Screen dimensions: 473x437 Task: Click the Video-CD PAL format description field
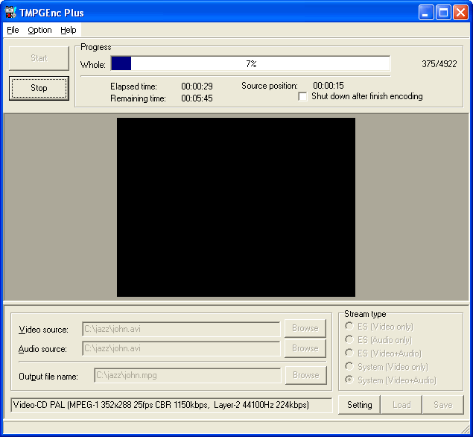coord(171,405)
